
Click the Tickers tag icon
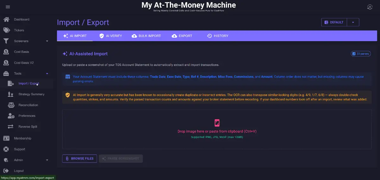6,30
